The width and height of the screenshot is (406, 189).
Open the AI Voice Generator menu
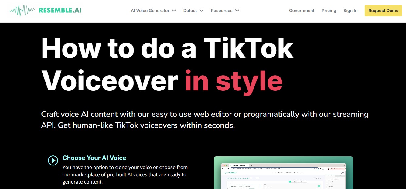150,11
